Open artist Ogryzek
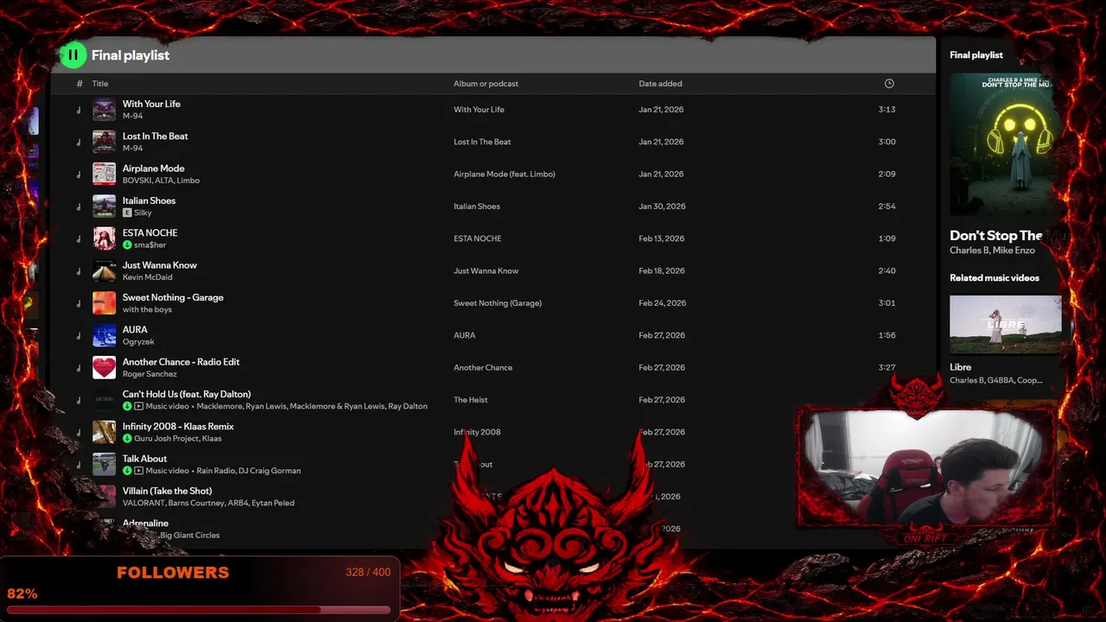 pos(138,342)
